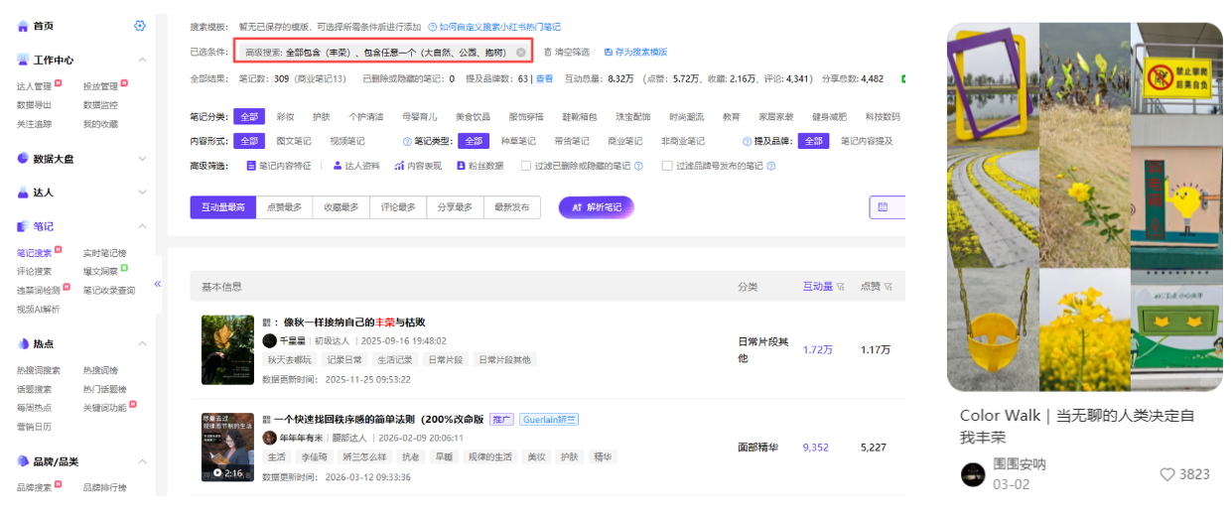1231x516 pixels.
Task: Click the settings gear beside 首页
Action: pyautogui.click(x=140, y=26)
